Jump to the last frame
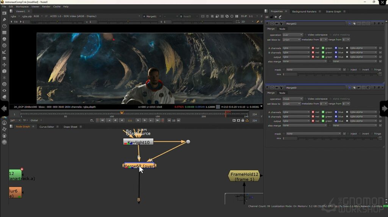The image size is (388, 217). pyautogui.click(x=157, y=121)
